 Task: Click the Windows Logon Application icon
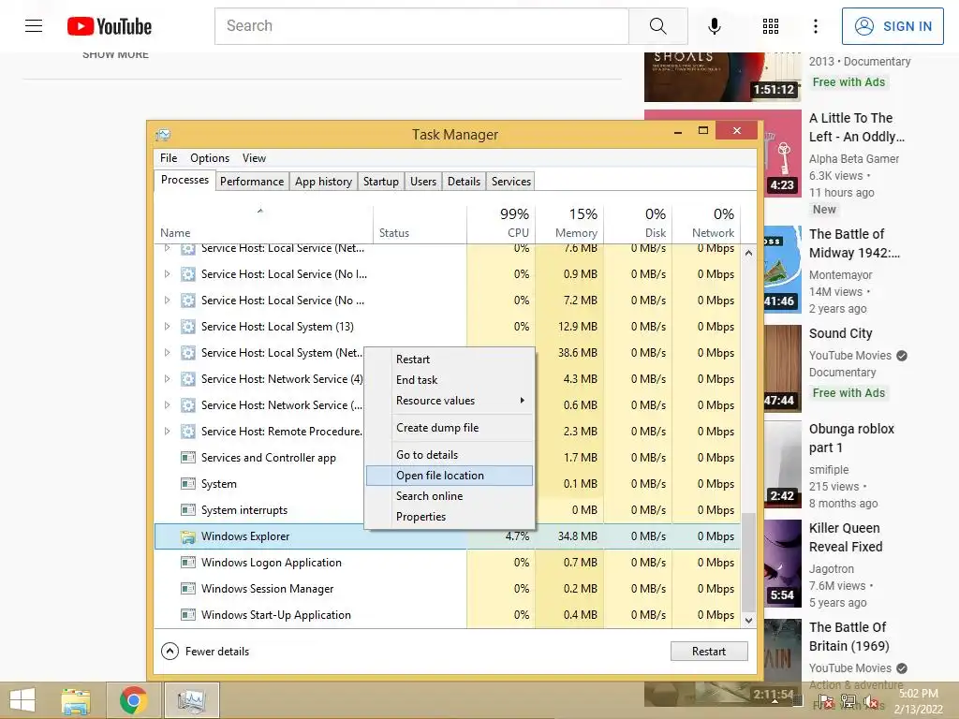188,563
